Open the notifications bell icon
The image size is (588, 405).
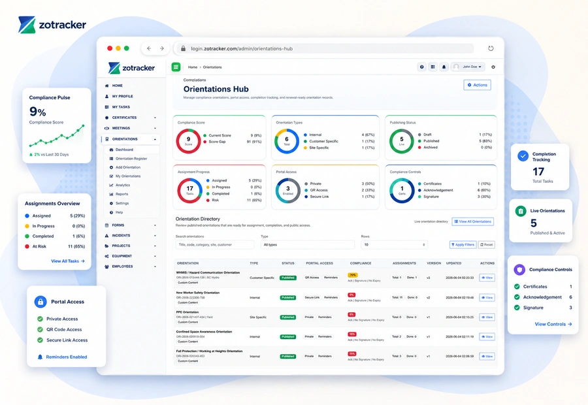[444, 67]
